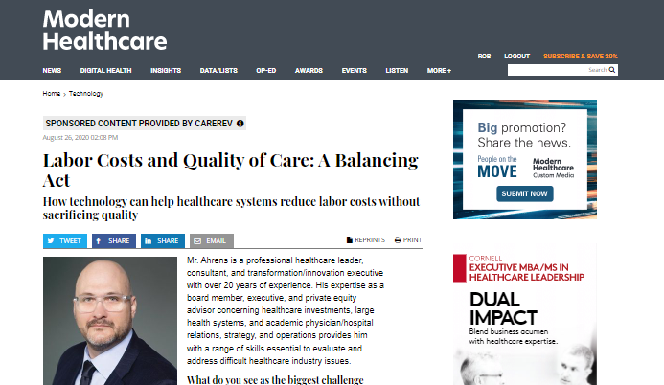
Task: Open the Op-Ed menu
Action: point(266,71)
